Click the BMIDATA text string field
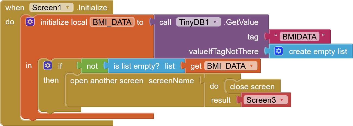The image size is (353, 126). [299, 37]
